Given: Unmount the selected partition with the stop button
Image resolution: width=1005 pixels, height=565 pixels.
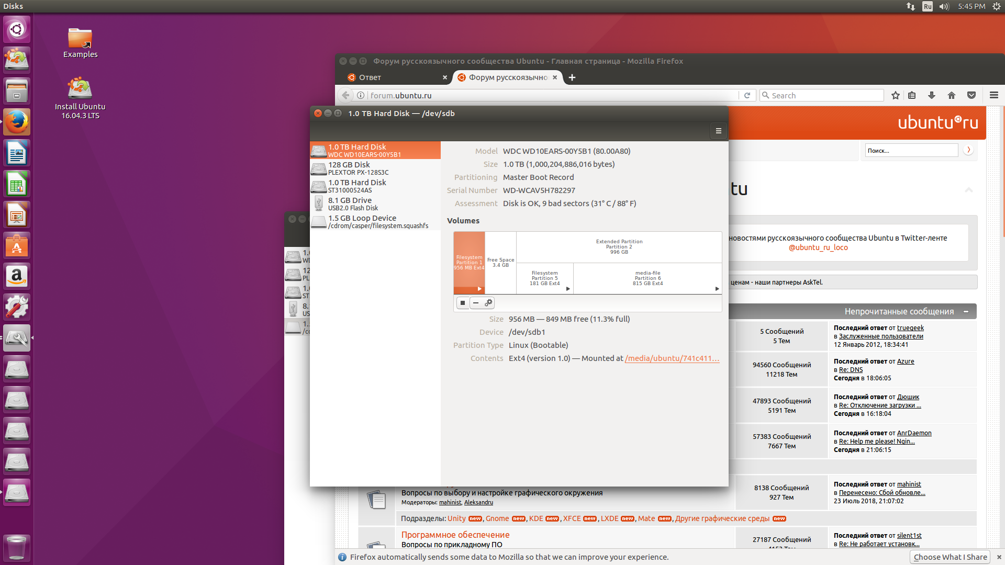Looking at the screenshot, I should pyautogui.click(x=463, y=303).
